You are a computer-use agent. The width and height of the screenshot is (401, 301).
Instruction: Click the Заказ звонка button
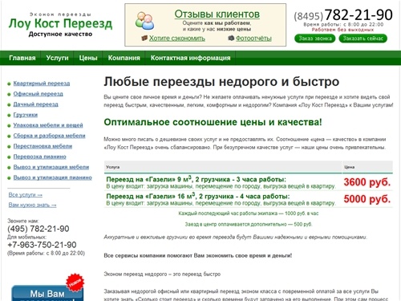315,39
